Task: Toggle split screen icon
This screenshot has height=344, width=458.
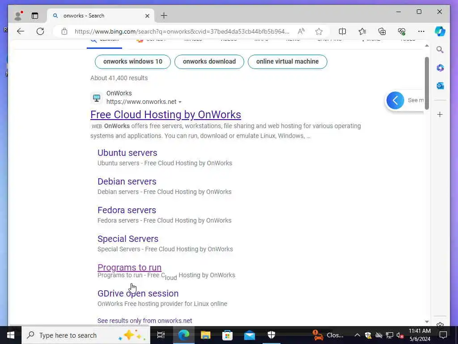Action: pos(342,31)
